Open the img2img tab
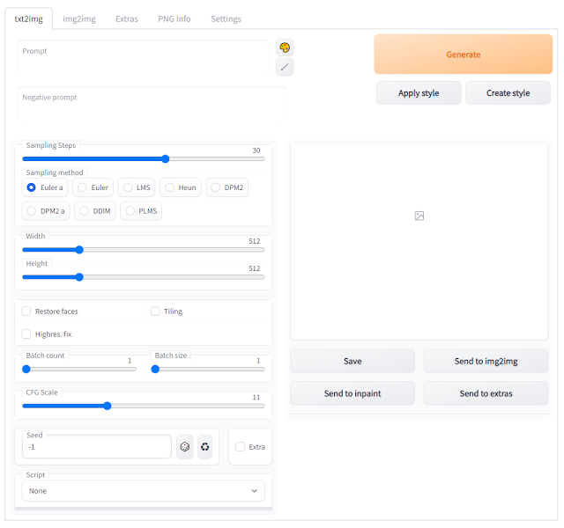 pos(79,19)
